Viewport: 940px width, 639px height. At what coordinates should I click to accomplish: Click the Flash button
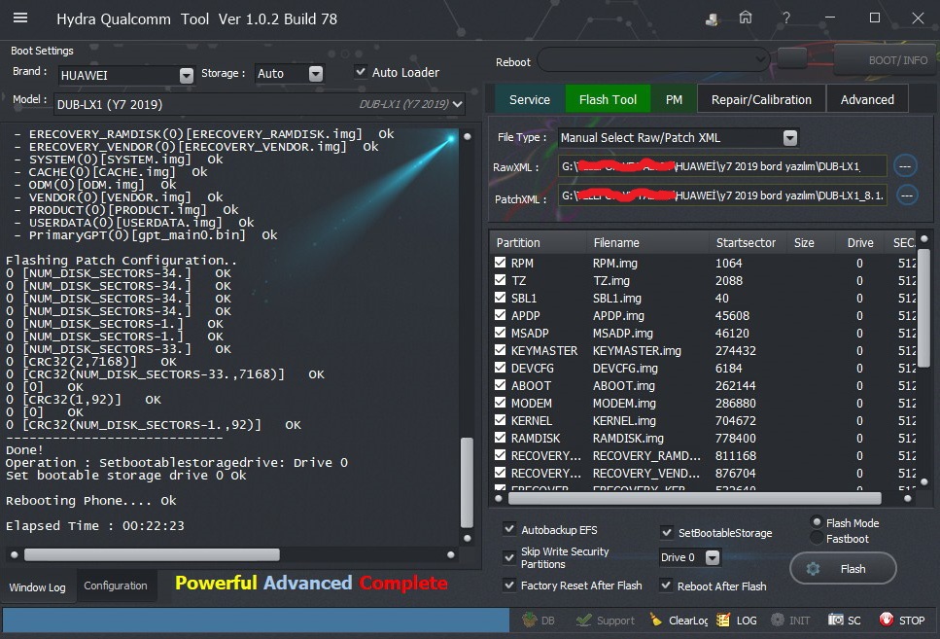point(843,569)
